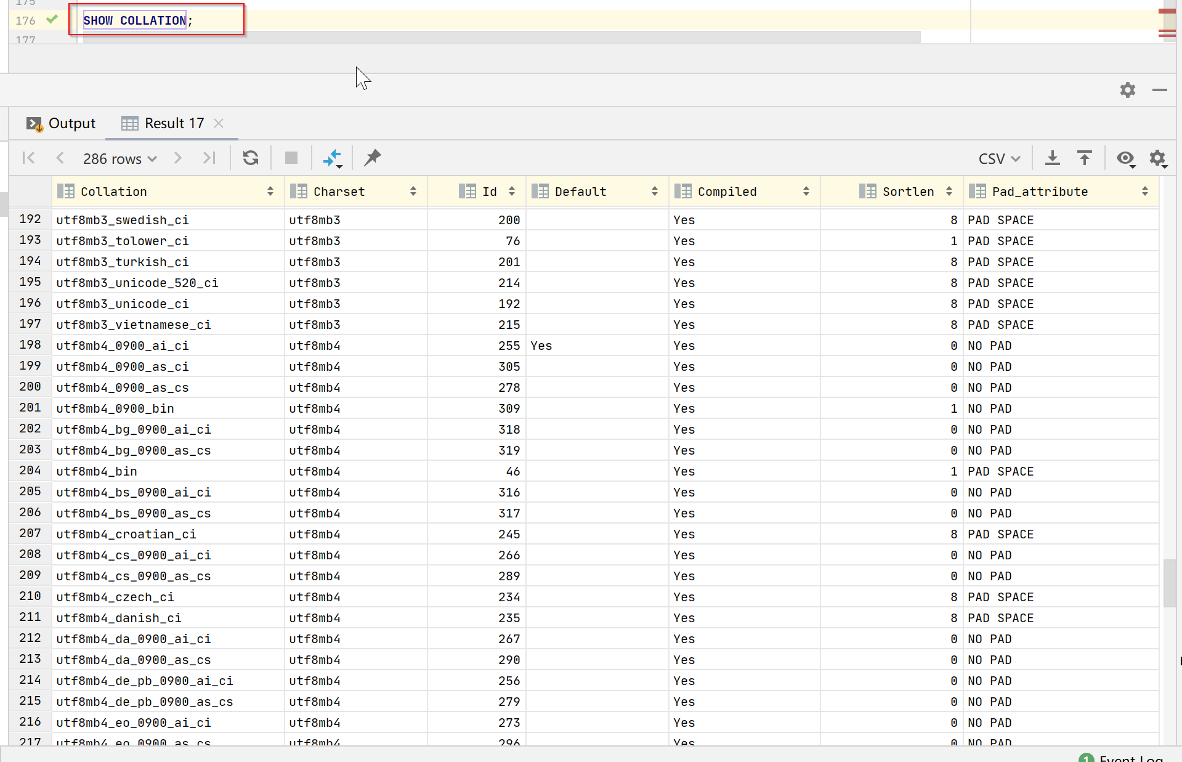Switch to the Output tab

pyautogui.click(x=61, y=123)
